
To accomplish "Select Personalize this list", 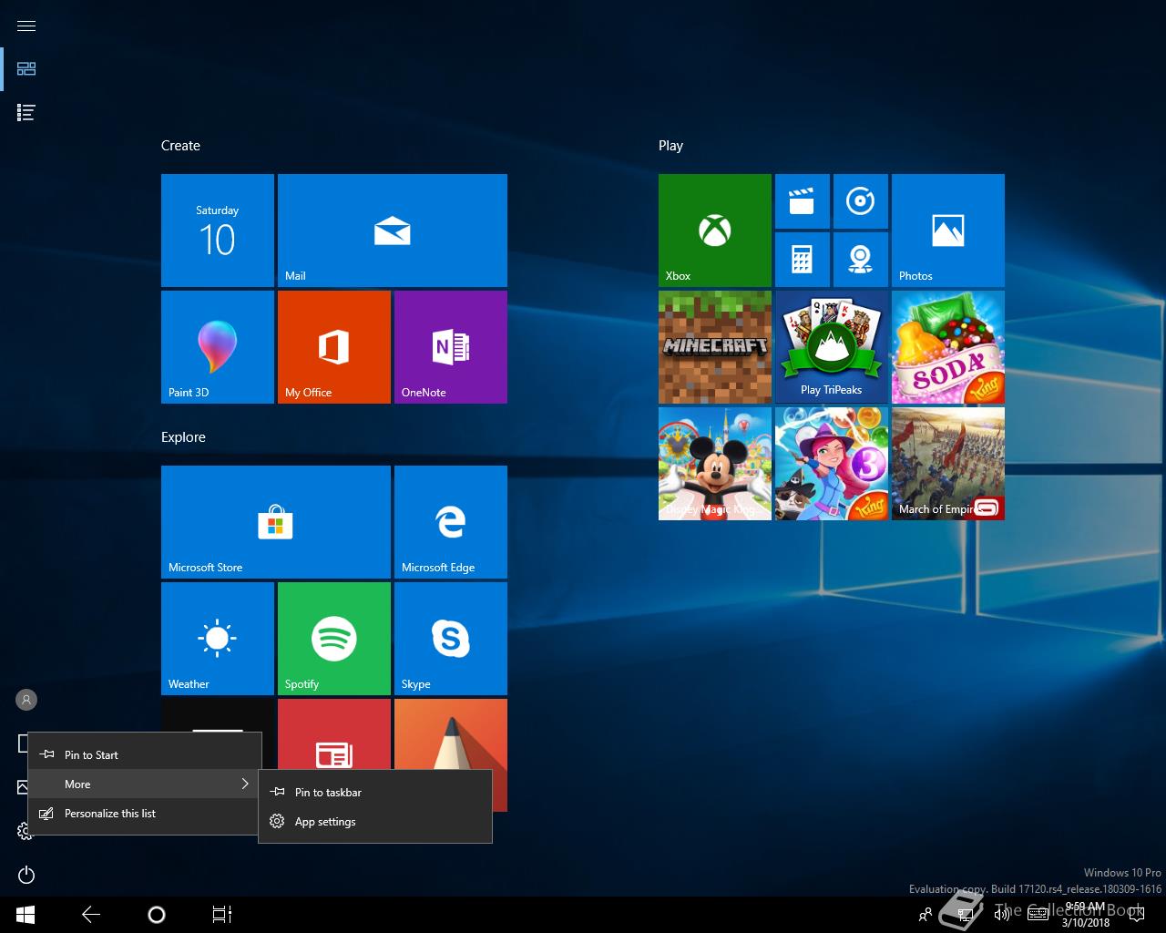I will pyautogui.click(x=145, y=813).
